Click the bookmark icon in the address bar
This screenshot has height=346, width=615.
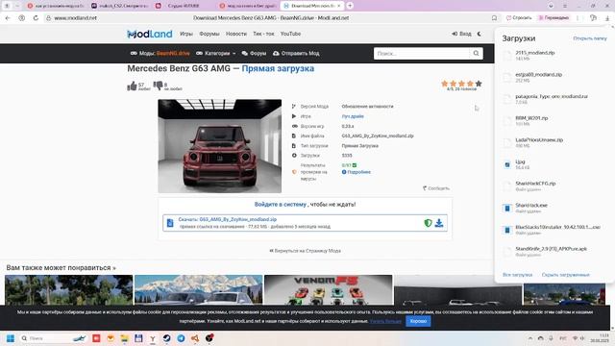click(x=494, y=18)
